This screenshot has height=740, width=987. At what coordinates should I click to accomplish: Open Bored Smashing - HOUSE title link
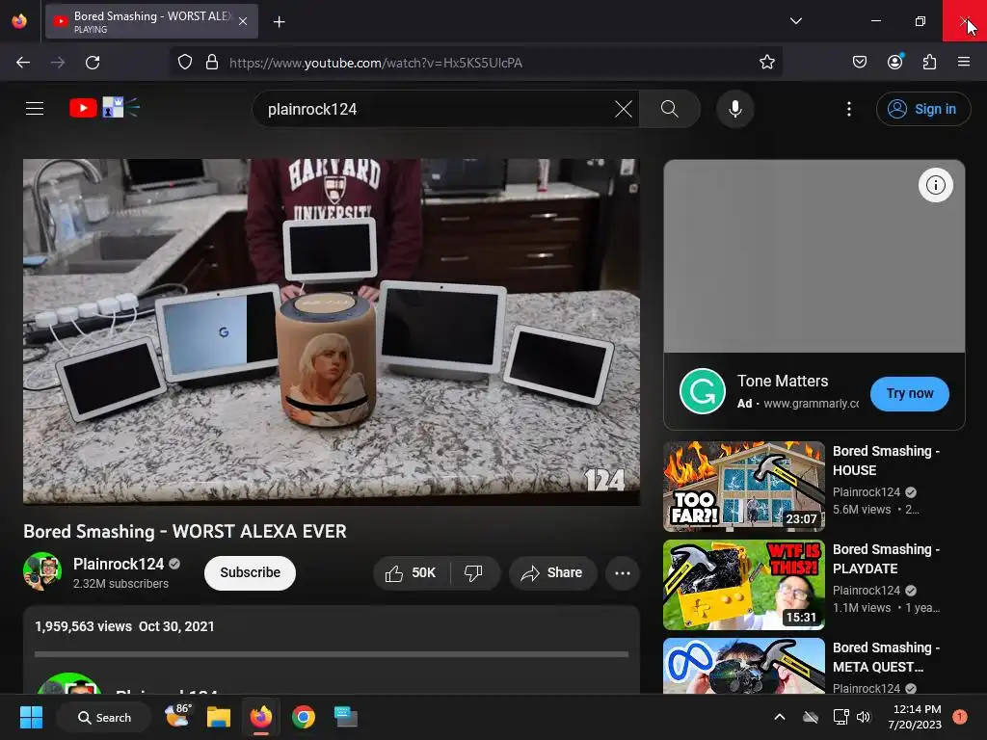(x=886, y=461)
